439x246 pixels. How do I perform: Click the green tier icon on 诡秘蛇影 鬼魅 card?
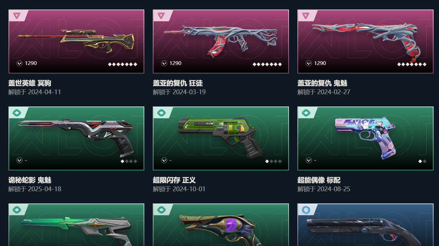click(17, 113)
